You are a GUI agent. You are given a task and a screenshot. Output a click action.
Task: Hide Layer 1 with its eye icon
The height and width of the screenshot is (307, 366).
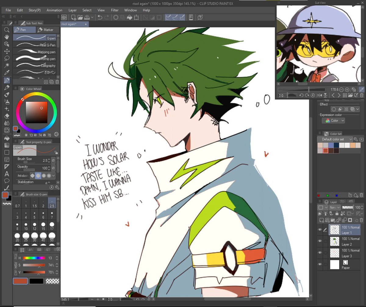point(320,230)
